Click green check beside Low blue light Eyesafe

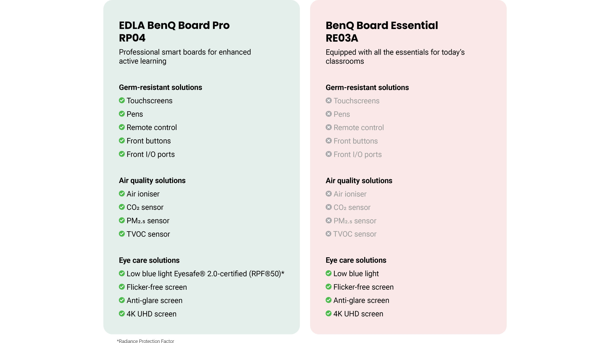[122, 273]
